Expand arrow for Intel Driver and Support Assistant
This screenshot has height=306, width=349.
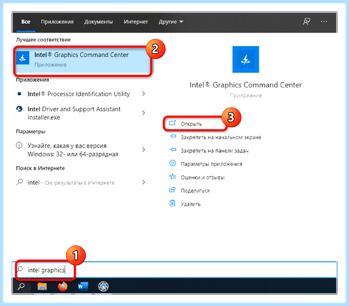pos(144,113)
